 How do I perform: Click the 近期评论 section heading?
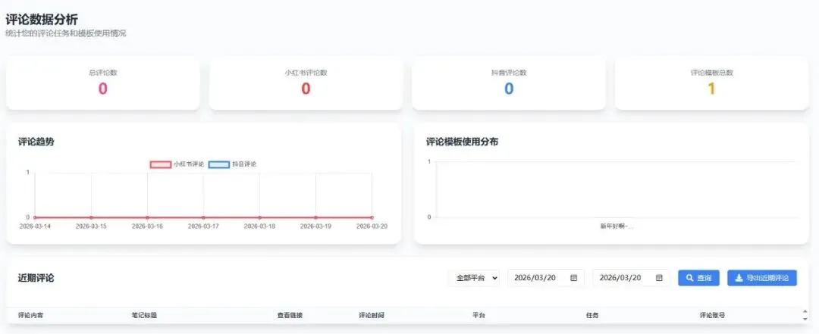36,278
